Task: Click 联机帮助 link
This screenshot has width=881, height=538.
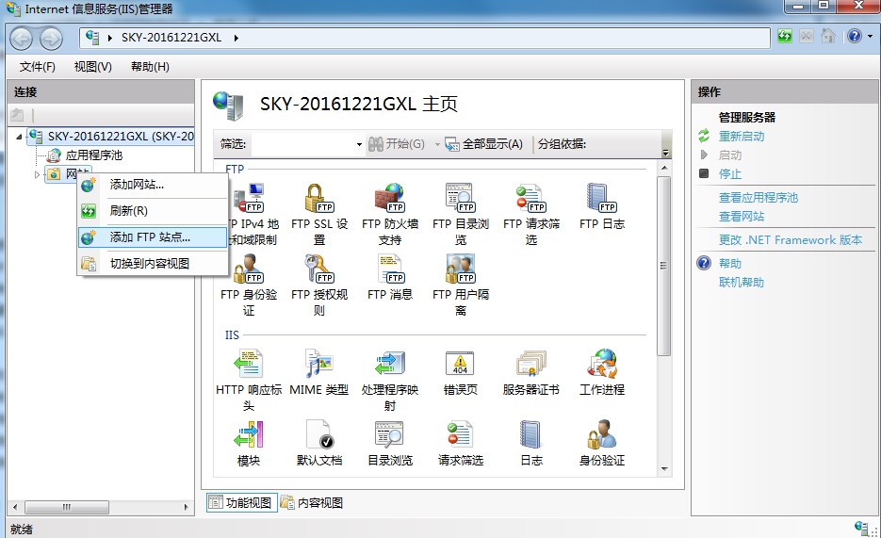Action: click(742, 283)
